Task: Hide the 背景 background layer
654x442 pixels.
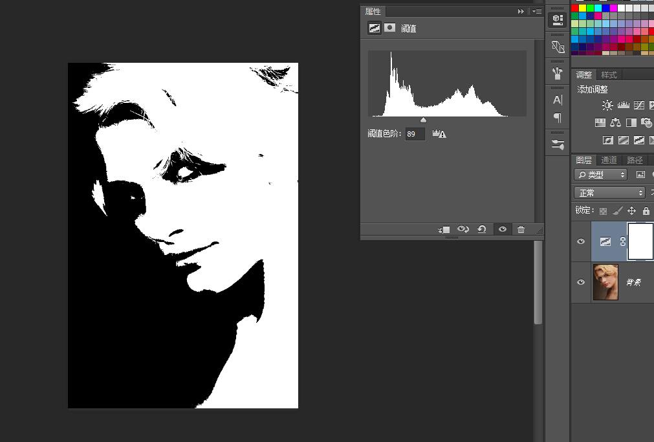Action: 581,282
